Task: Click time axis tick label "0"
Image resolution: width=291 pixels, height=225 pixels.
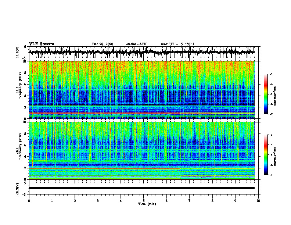Action: 29,201
